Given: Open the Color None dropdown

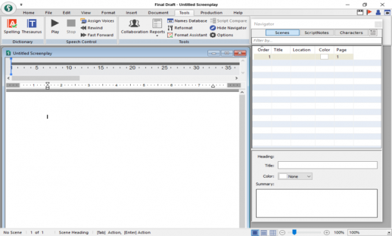Looking at the screenshot, I should [295, 177].
